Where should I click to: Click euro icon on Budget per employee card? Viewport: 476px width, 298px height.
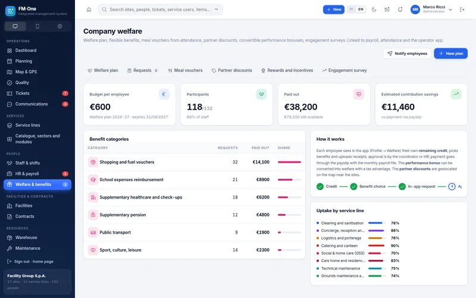(164, 94)
